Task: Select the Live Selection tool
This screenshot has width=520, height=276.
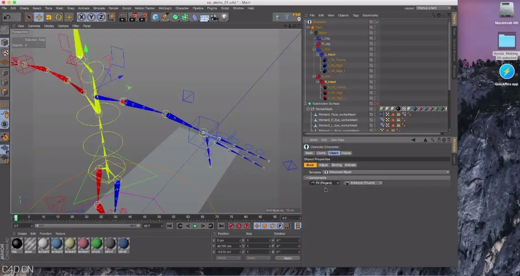Action: coord(29,17)
